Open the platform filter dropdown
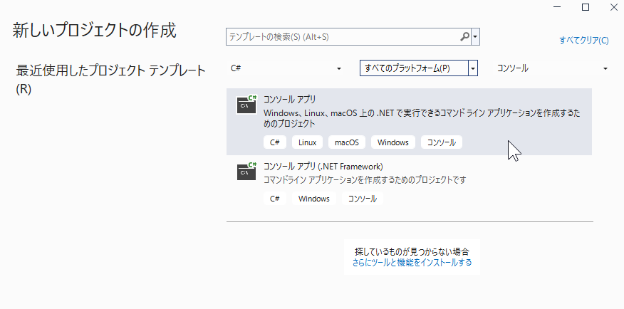This screenshot has height=309, width=624. [472, 68]
